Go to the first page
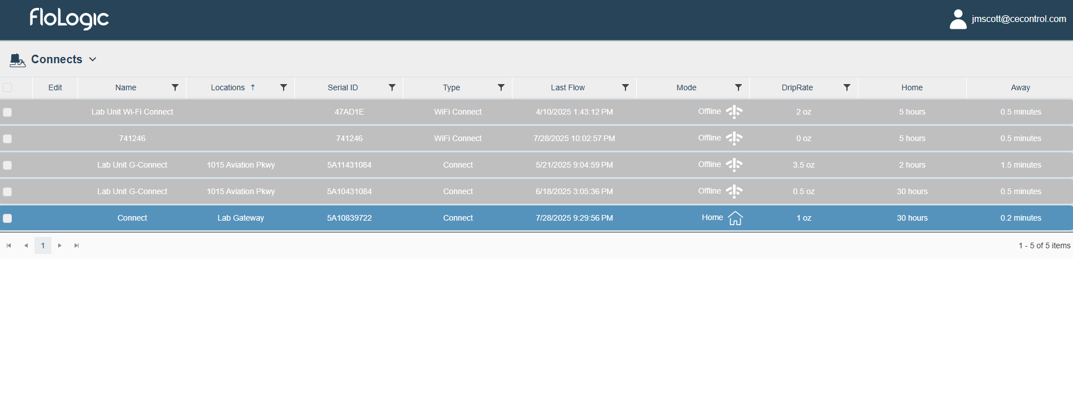Screen dimensions: 1073x408 pyautogui.click(x=9, y=245)
